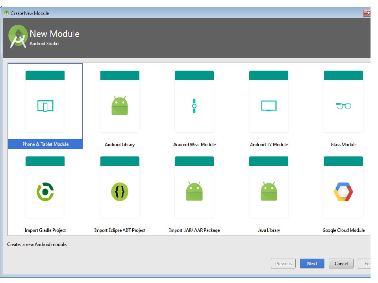Viewport: 378px width, 283px height.
Task: Pick the Import Eclipse ADT braces icon
Action: pos(120,192)
